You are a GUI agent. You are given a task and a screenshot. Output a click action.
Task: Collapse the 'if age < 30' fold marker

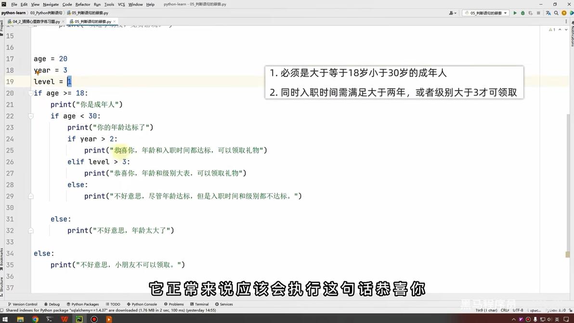tap(31, 116)
